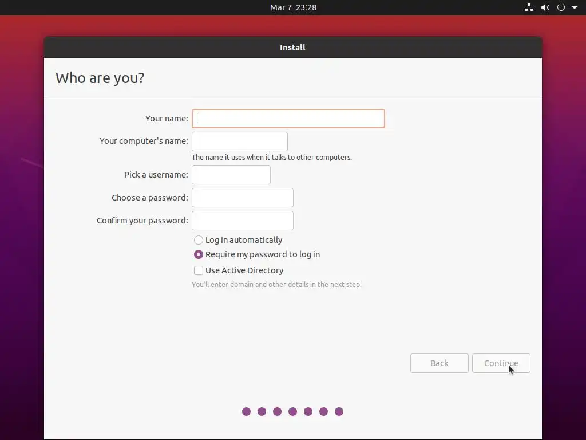The image size is (586, 440).
Task: Click the "Who are you?" heading
Action: tap(100, 78)
